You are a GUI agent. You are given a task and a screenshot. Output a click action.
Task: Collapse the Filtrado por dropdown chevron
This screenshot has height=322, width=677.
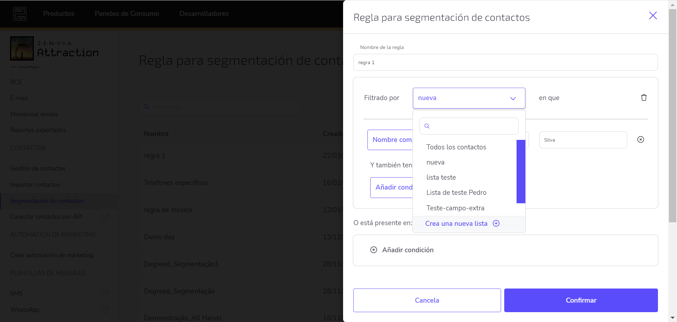[513, 98]
